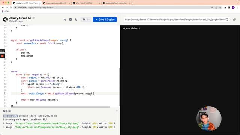Image resolution: width=240 pixels, height=135 pixels.
Task: Open the FIGMA bookmark
Action: (x=6, y=11)
